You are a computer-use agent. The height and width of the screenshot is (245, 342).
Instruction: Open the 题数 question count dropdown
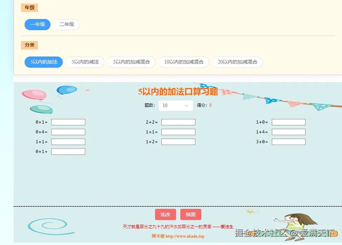click(175, 105)
